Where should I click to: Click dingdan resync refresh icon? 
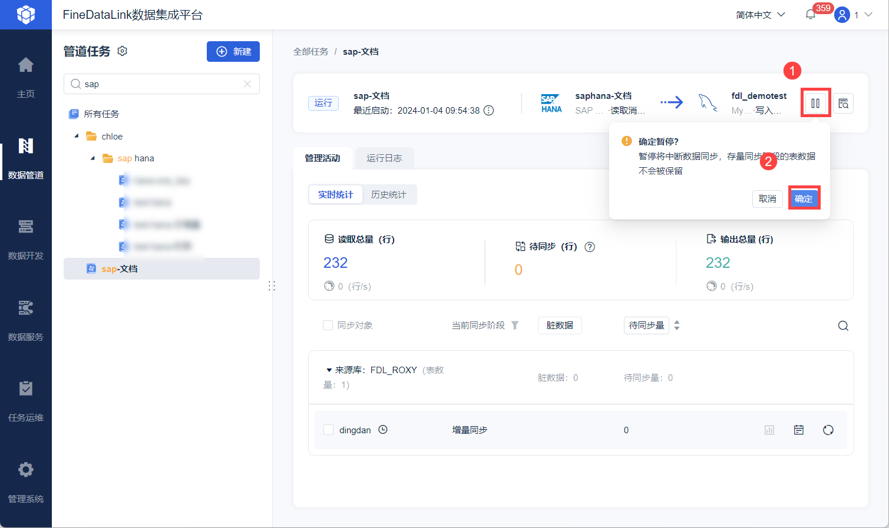[828, 430]
